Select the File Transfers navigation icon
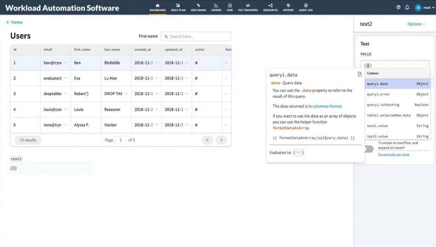Viewport: 436px width, 247px height. click(x=247, y=7)
